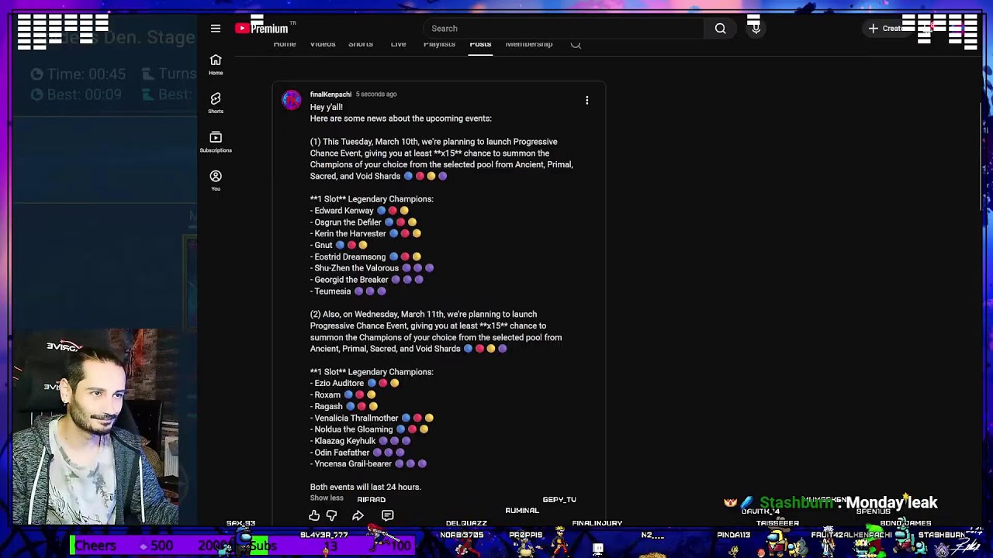Dislike the post with thumbs down
This screenshot has height=558, width=993.
(x=331, y=515)
